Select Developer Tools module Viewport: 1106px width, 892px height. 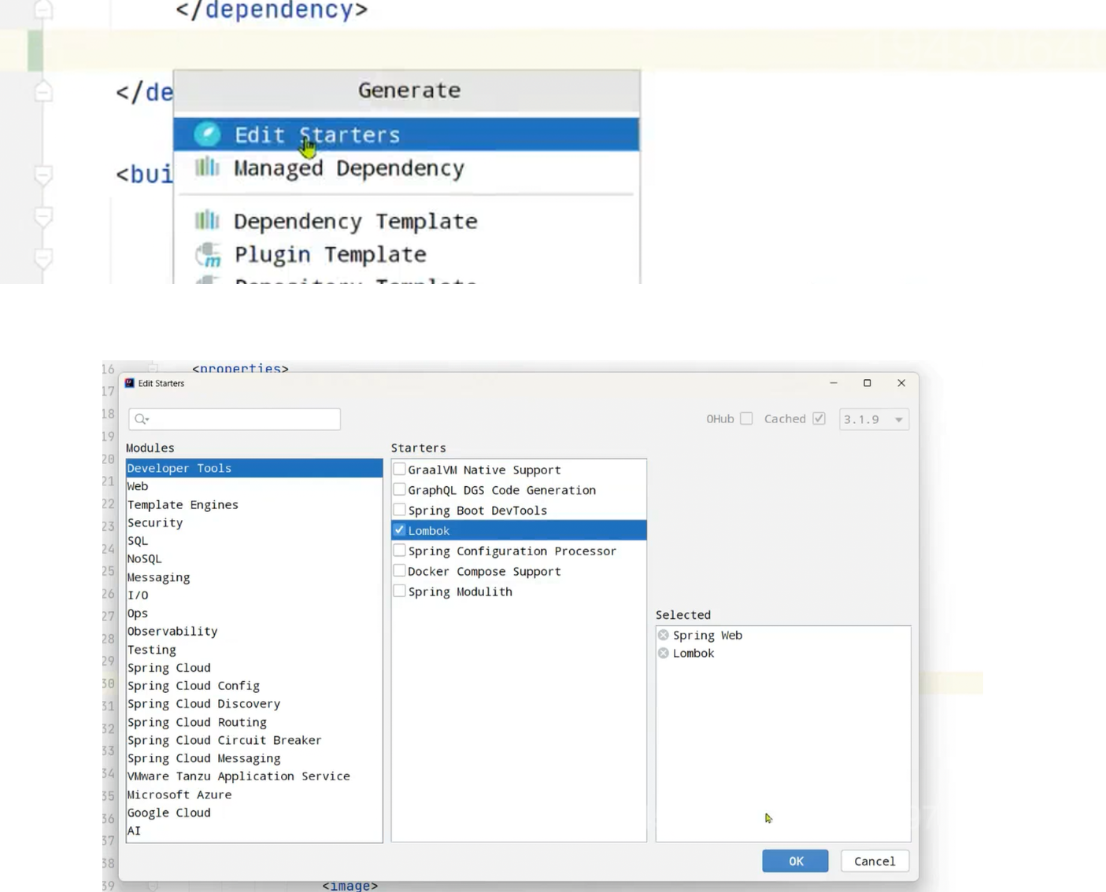254,468
